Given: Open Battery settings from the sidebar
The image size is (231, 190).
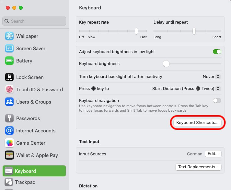Looking at the screenshot, I should (x=24, y=61).
